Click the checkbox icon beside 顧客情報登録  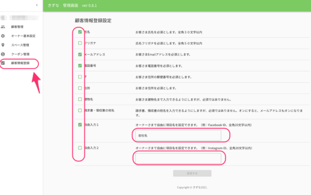coord(3,63)
